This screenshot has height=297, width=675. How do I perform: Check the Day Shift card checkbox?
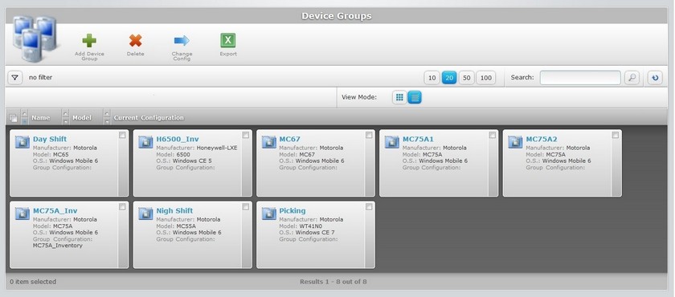point(122,135)
